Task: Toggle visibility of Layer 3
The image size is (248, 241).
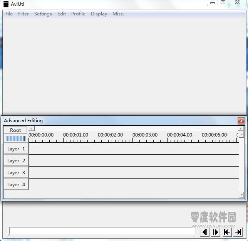Action: point(16,173)
